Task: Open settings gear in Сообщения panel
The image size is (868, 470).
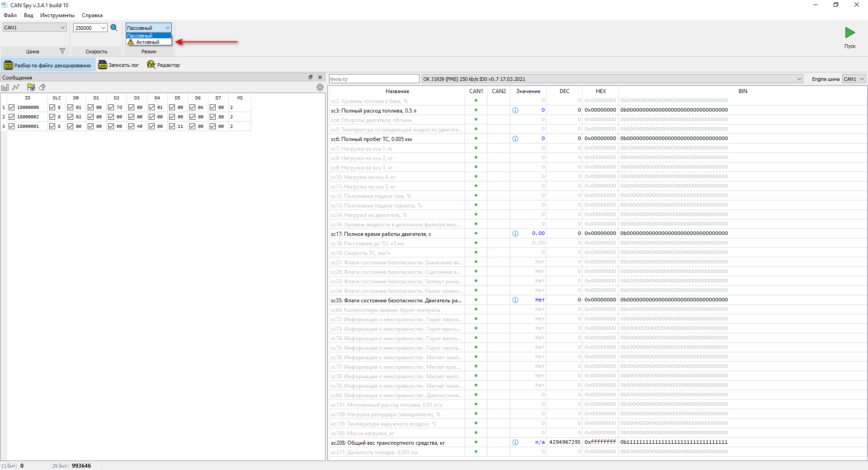Action: pos(320,87)
